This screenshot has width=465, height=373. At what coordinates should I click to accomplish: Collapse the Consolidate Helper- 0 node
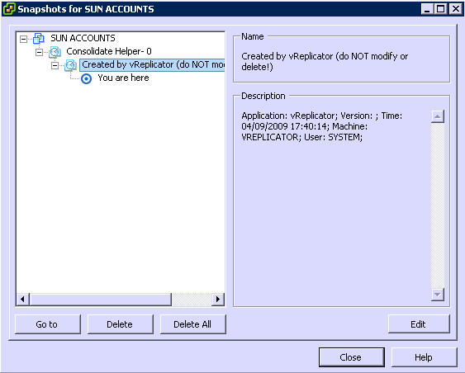pyautogui.click(x=39, y=52)
